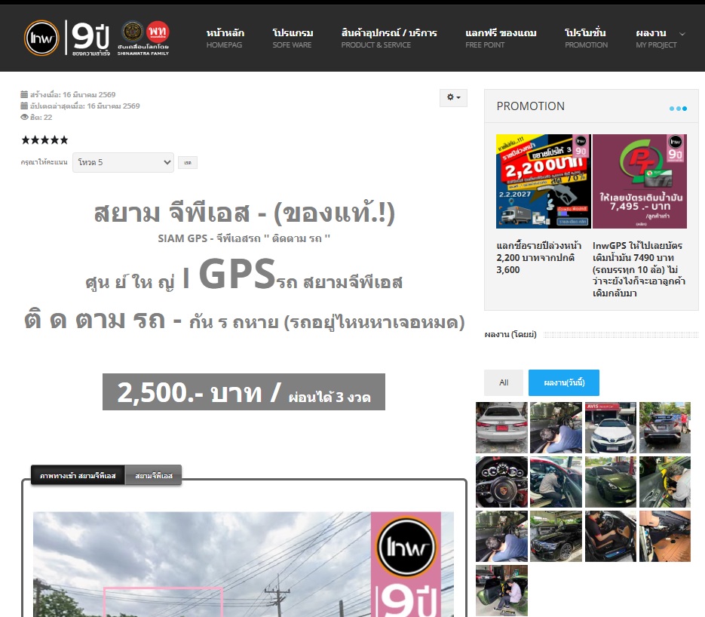
Task: Click the round emblem seal badge in header
Action: [133, 32]
